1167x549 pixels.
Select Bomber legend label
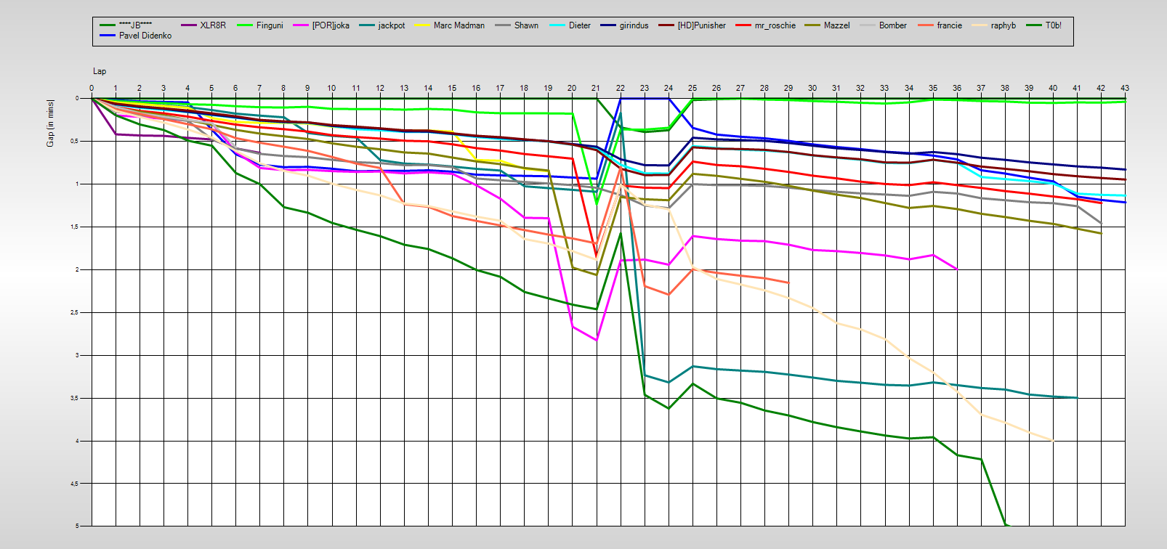point(892,25)
